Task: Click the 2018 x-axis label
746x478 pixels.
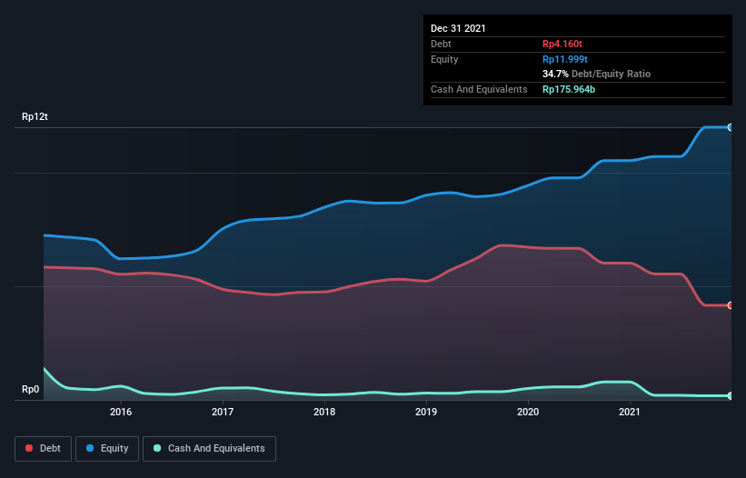Action: pos(324,412)
